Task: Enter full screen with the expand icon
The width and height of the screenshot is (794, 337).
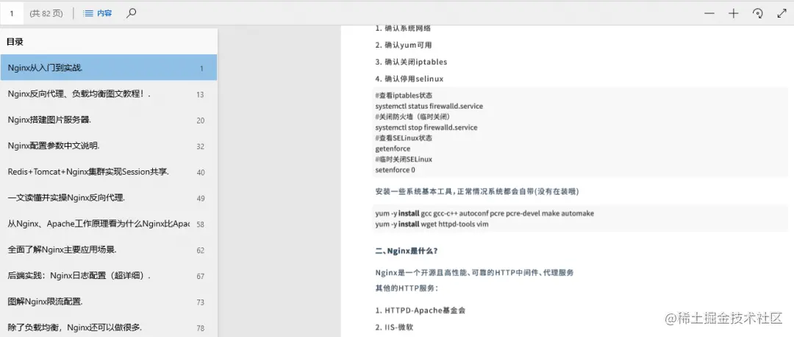Action: click(x=782, y=14)
